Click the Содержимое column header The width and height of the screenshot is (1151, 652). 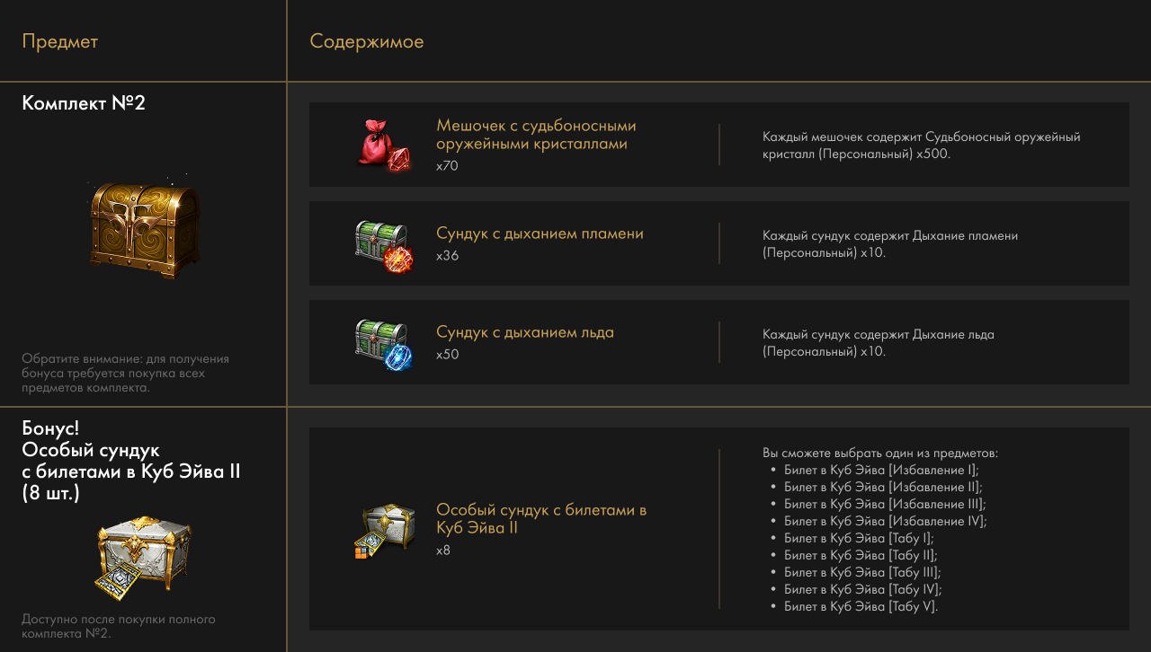pyautogui.click(x=367, y=41)
